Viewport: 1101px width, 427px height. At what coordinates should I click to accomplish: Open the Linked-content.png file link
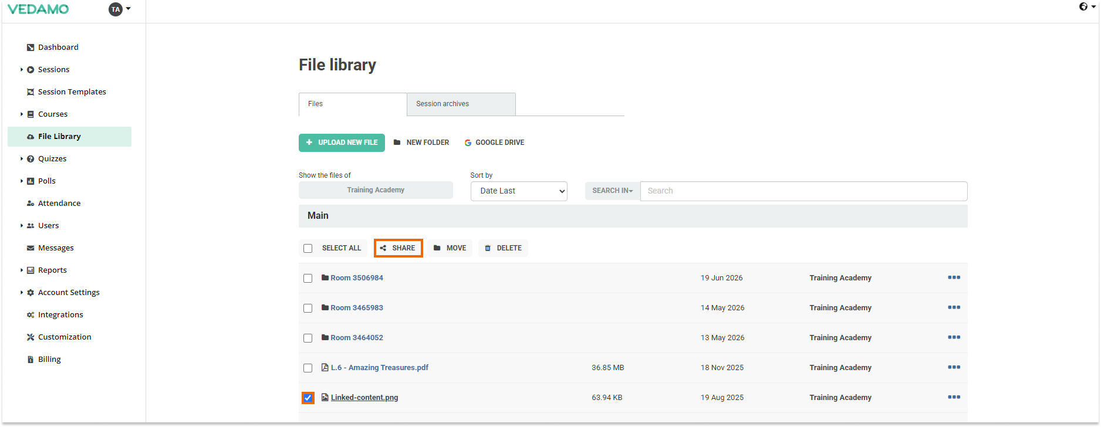(364, 398)
